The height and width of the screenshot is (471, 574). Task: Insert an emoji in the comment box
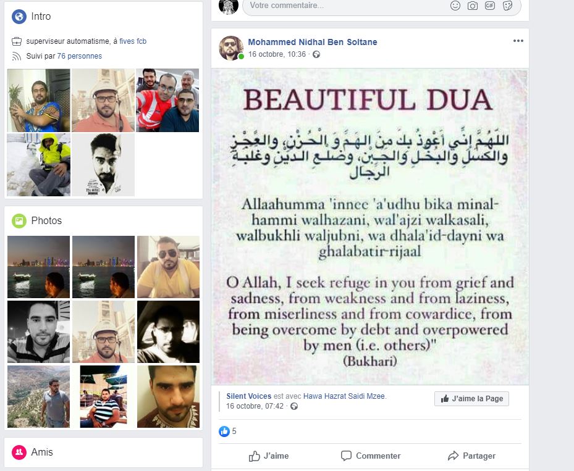(455, 6)
